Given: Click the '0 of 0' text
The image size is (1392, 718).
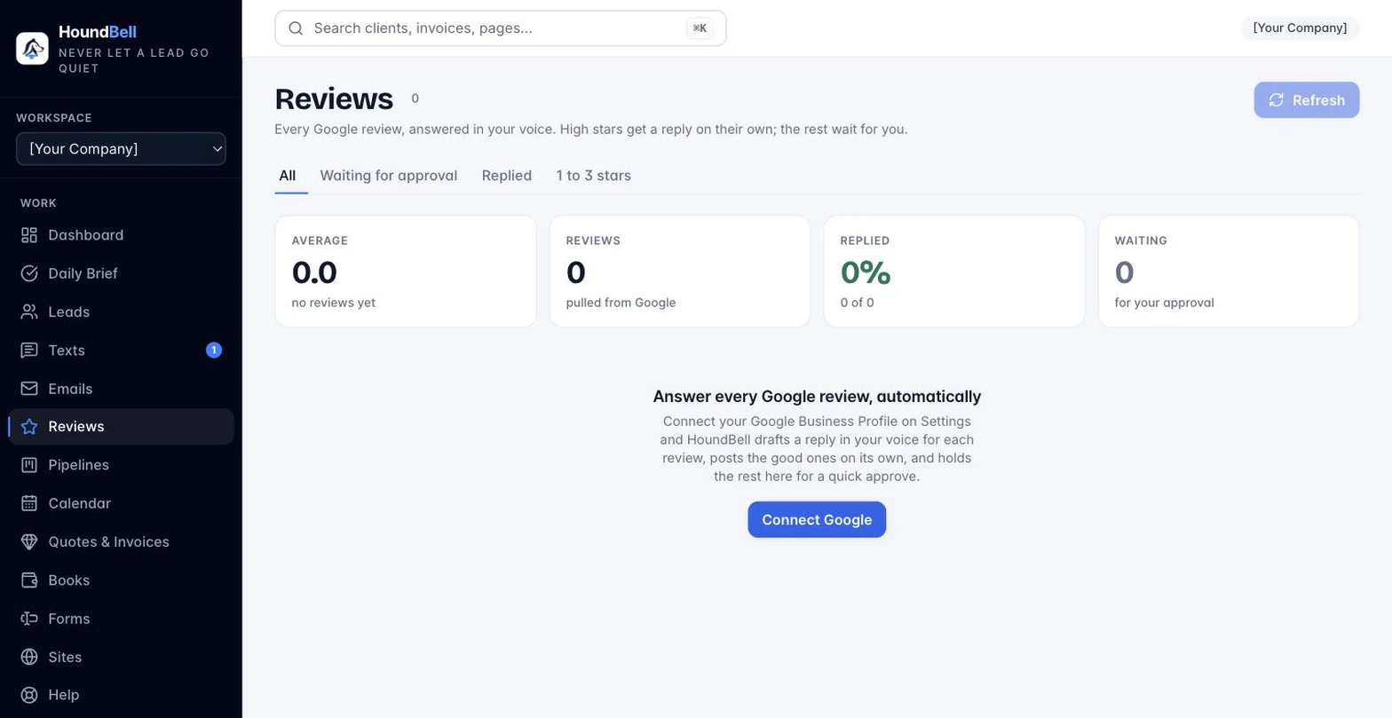Looking at the screenshot, I should (858, 303).
